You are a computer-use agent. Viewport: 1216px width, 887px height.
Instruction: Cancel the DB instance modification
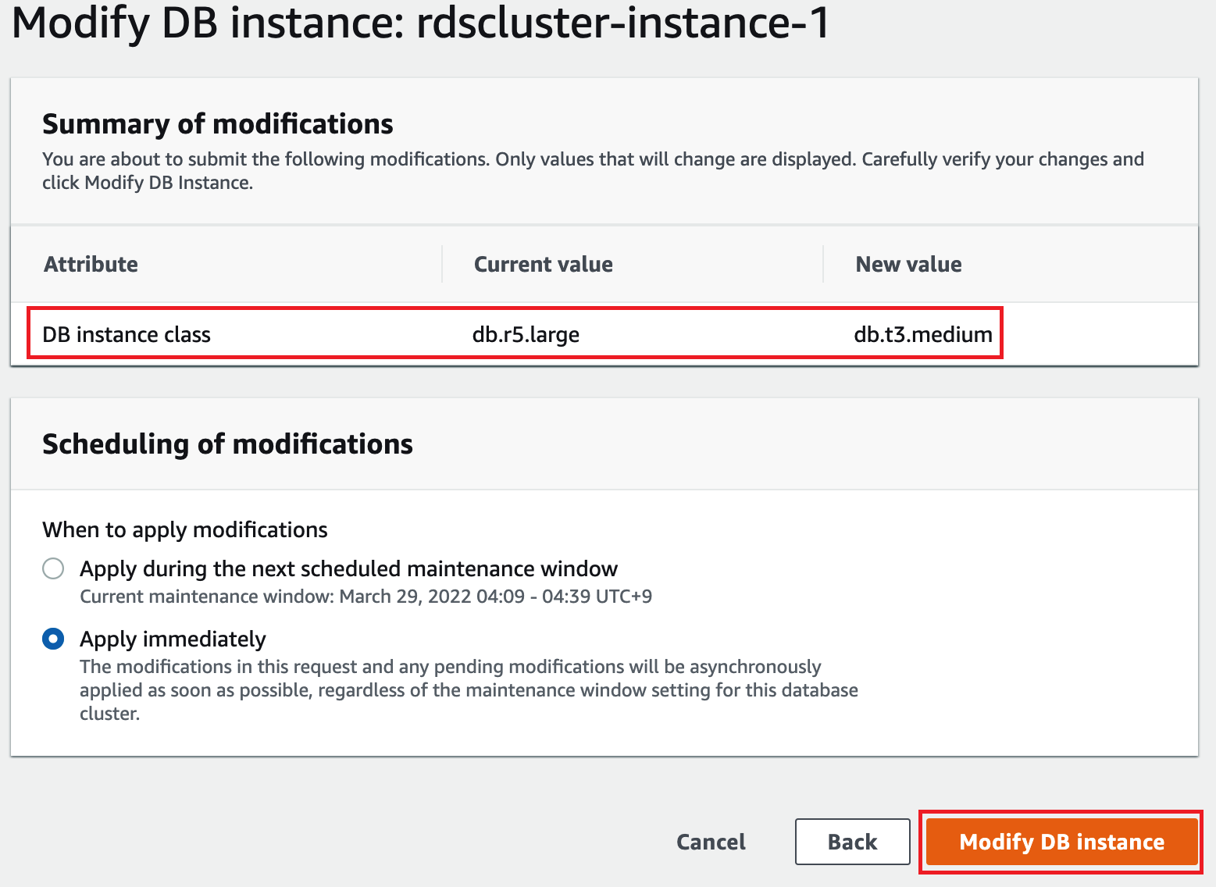coord(710,842)
